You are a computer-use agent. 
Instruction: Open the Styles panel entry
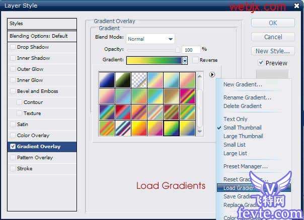click(x=42, y=24)
